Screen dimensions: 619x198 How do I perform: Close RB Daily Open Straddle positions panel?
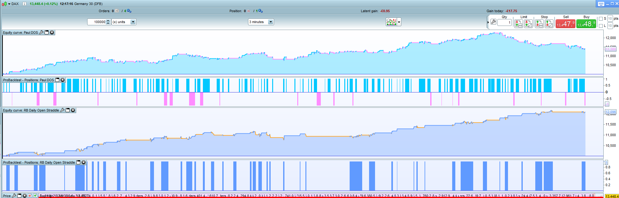pos(84,162)
